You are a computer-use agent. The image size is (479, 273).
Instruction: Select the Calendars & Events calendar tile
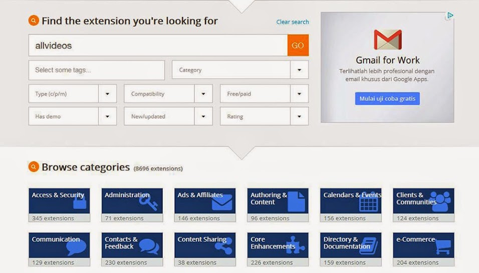[x=351, y=200]
